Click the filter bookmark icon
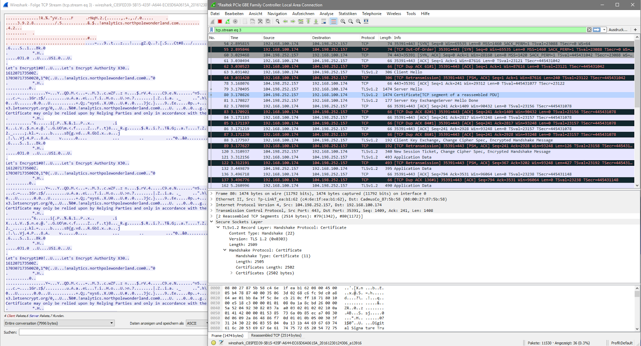Screen dimensions: 641x346 tap(212, 30)
